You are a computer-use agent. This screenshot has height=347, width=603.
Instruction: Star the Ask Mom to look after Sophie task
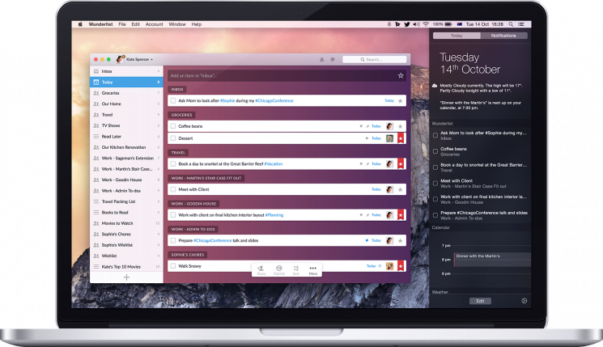(401, 100)
